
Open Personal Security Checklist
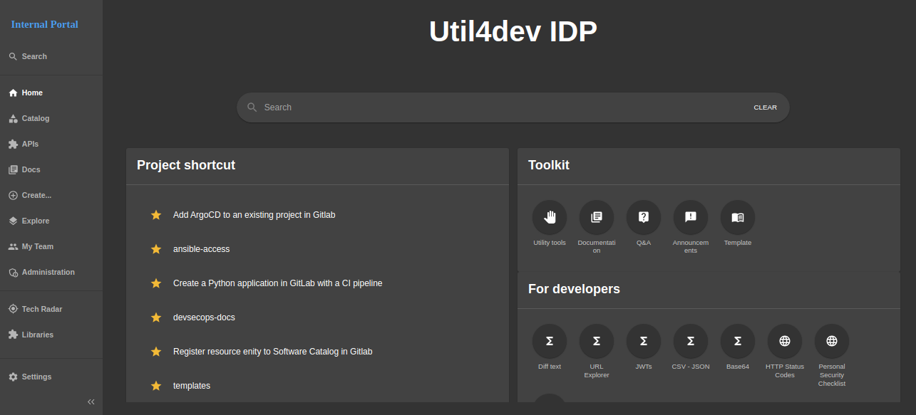click(831, 342)
